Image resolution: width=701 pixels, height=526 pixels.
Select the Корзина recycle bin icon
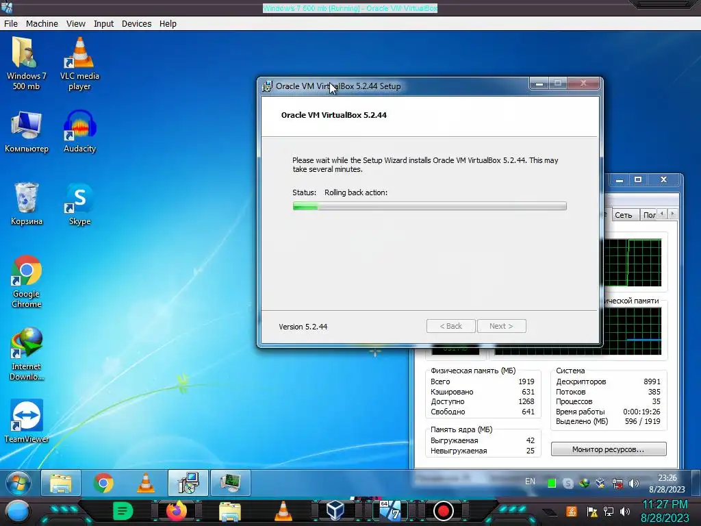pyautogui.click(x=27, y=204)
